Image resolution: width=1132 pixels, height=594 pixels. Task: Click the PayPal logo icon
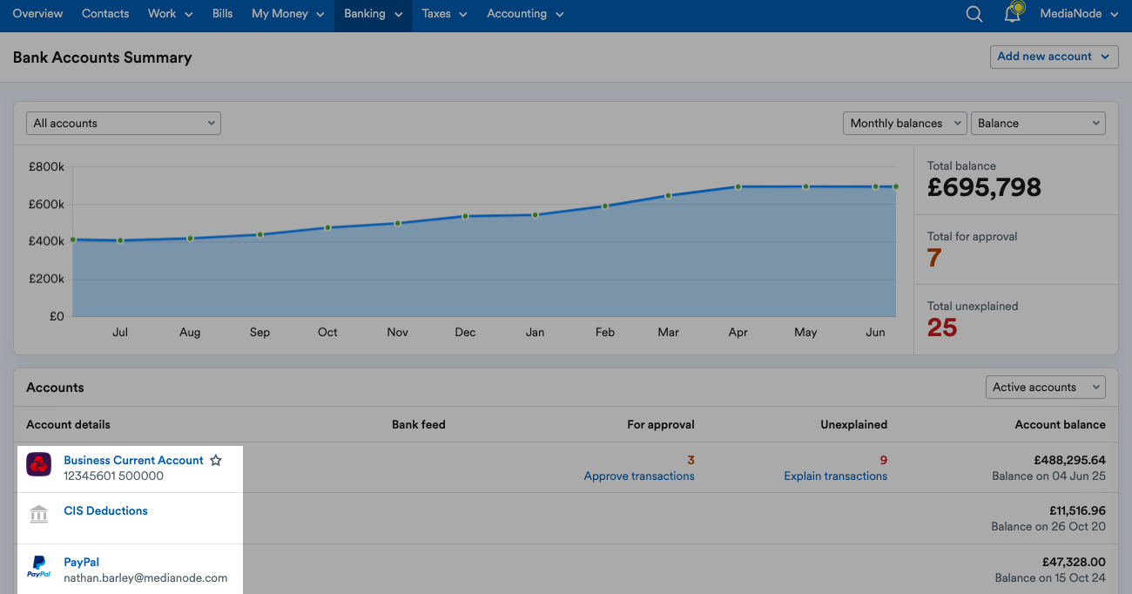tap(38, 567)
